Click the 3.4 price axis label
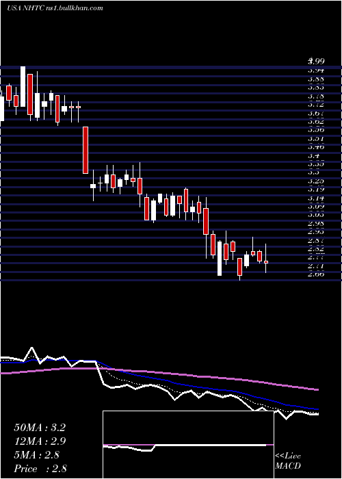The image size is (342, 479). (313, 156)
